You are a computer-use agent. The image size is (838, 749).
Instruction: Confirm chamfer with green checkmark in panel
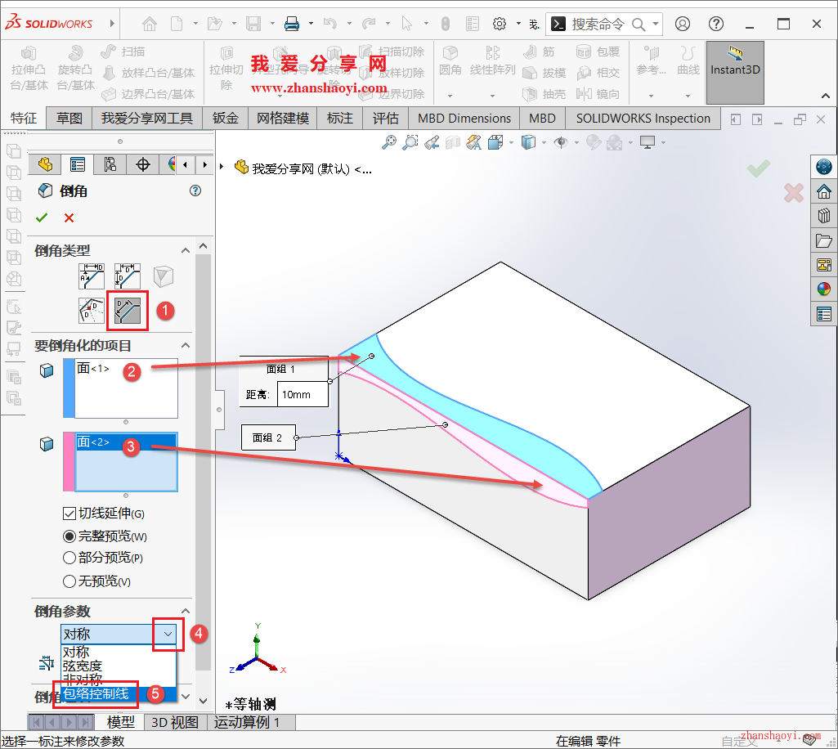pos(42,218)
